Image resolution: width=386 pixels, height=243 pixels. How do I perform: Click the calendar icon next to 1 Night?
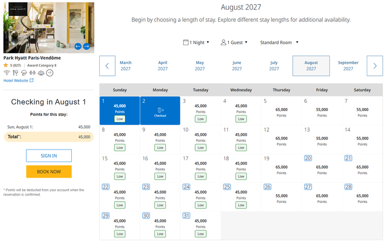[x=186, y=42]
